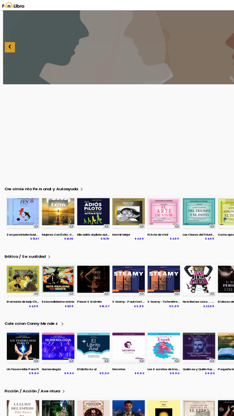
Task: Click the $ 23,99 price under No lo llames sexo
Action: (x=208, y=306)
